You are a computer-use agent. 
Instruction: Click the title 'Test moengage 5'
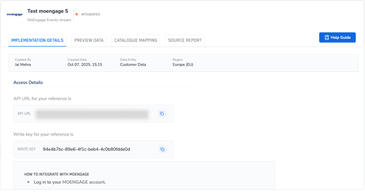pos(48,11)
